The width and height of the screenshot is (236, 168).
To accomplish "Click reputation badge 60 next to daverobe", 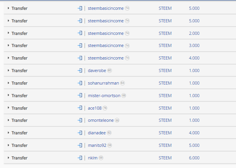I will coord(110,70).
